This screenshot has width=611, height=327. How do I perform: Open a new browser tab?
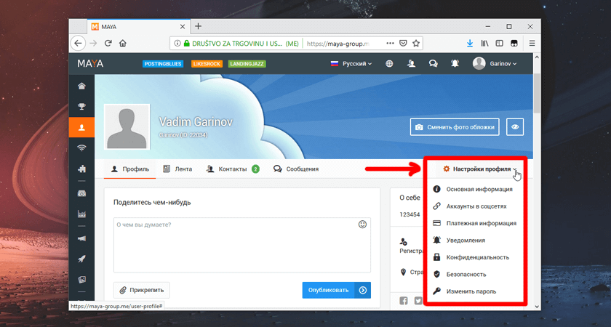(199, 26)
